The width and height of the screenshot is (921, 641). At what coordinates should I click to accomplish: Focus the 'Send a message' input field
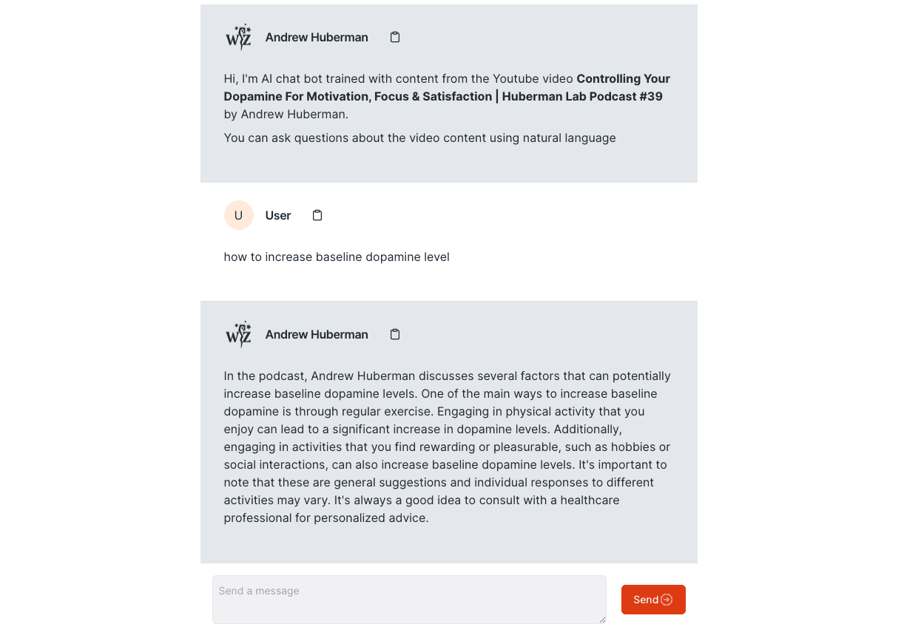click(x=408, y=599)
